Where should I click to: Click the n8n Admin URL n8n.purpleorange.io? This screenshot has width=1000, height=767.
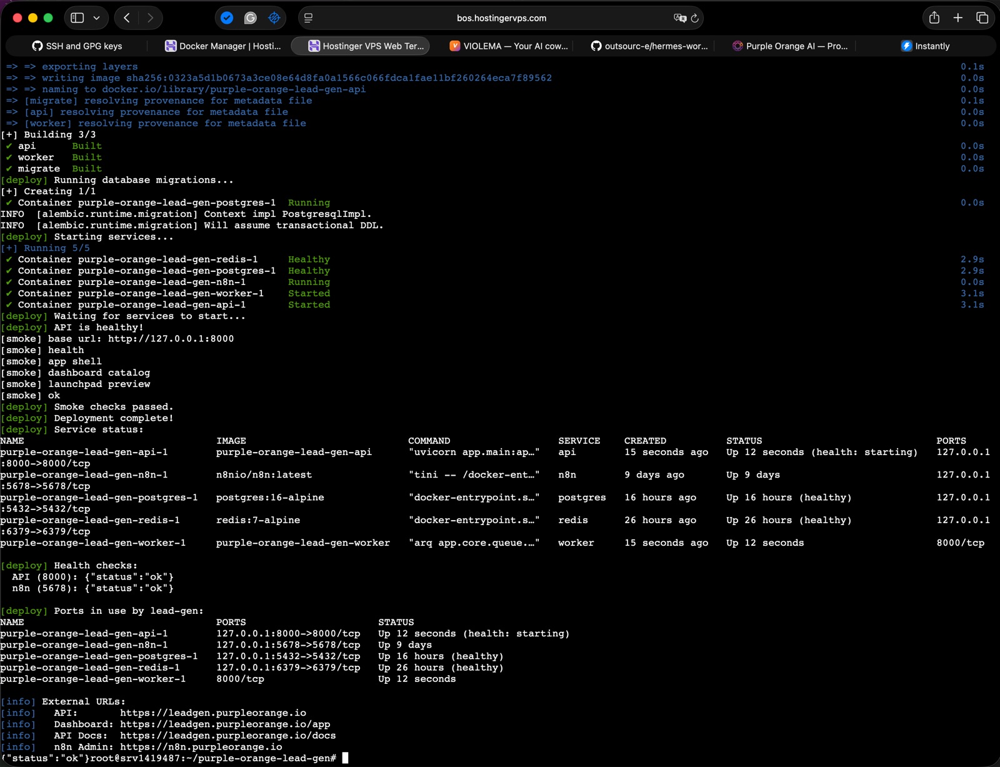(x=201, y=747)
